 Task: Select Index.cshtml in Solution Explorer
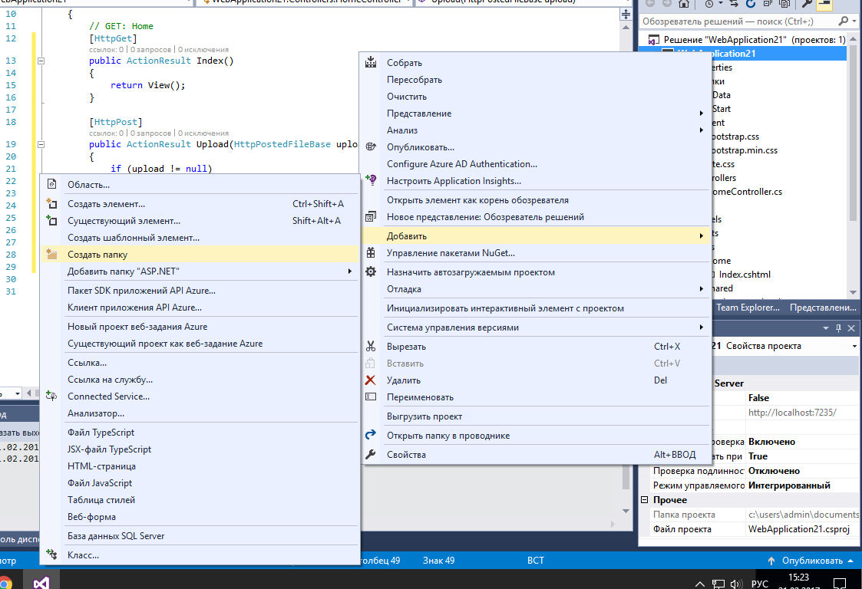(745, 274)
